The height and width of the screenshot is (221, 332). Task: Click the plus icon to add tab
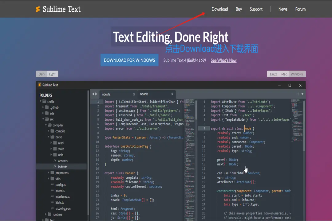click(298, 94)
